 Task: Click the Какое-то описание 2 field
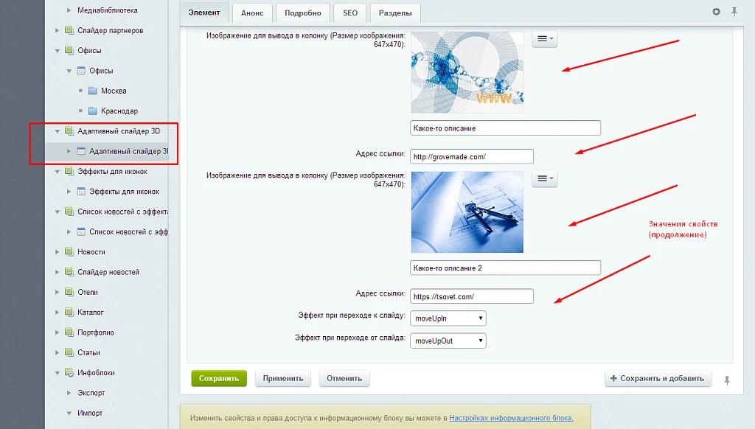pos(505,268)
